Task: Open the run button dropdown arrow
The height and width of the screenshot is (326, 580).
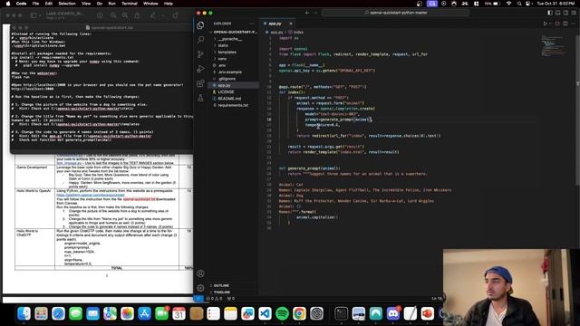Action: pos(551,24)
